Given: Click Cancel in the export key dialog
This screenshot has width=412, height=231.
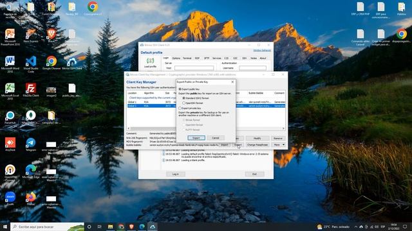Looking at the screenshot, I should coord(216,138).
